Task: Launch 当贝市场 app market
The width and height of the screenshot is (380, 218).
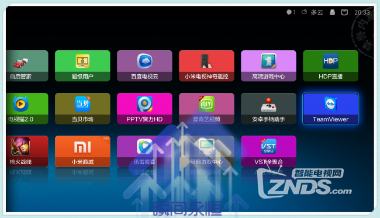Action: click(82, 109)
